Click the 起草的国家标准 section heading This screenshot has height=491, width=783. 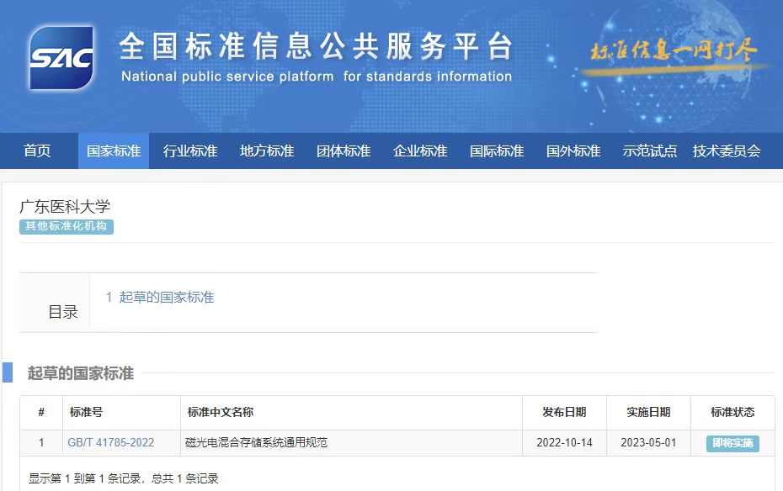(80, 372)
